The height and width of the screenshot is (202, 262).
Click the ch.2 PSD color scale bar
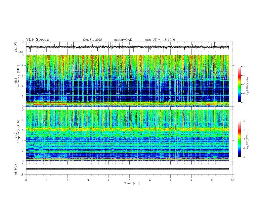(x=240, y=139)
